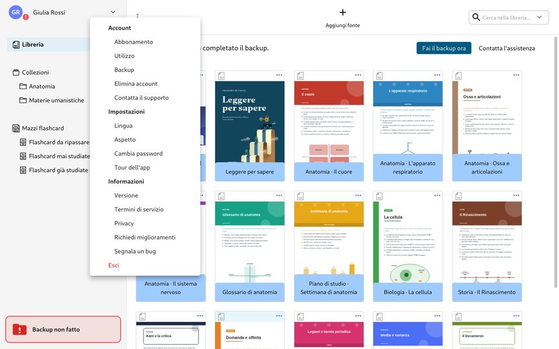This screenshot has height=349, width=559.
Task: Open options menu for Biologia La cellula
Action: pyautogui.click(x=437, y=195)
